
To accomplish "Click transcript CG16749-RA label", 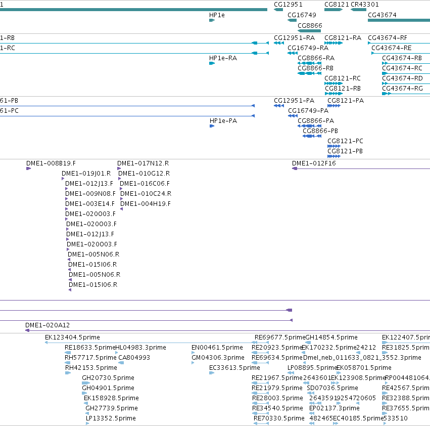I will [x=308, y=48].
